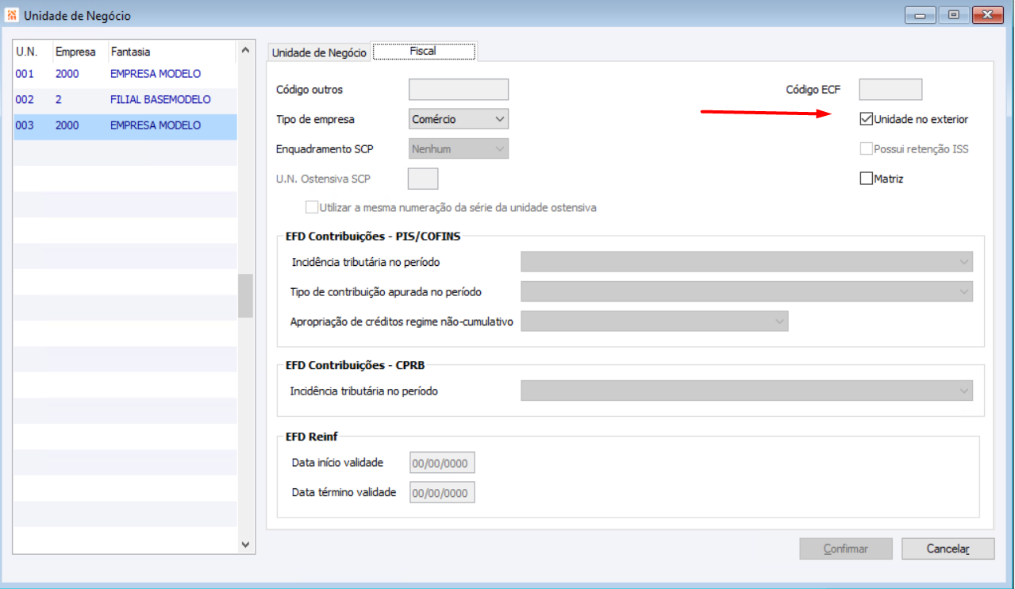Image resolution: width=1015 pixels, height=589 pixels.
Task: Select the Fiscal tab
Action: coord(424,51)
